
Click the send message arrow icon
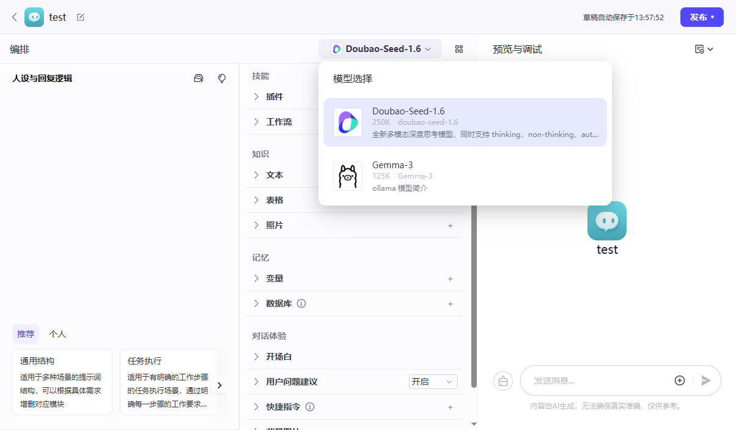(x=705, y=380)
